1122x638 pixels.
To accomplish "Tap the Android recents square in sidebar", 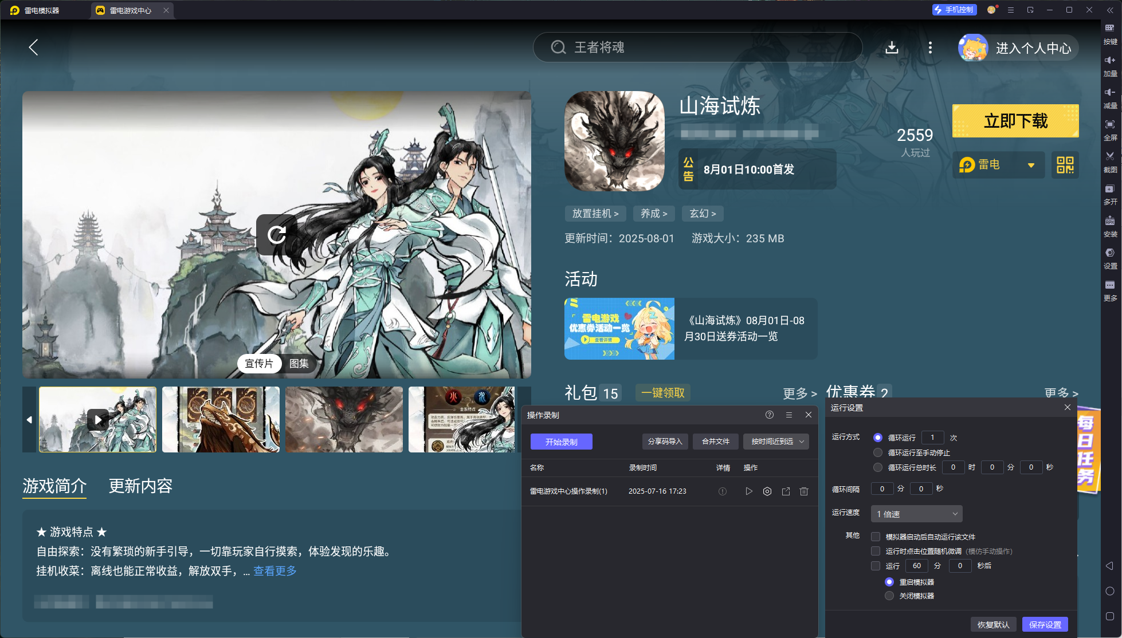I will [x=1109, y=616].
